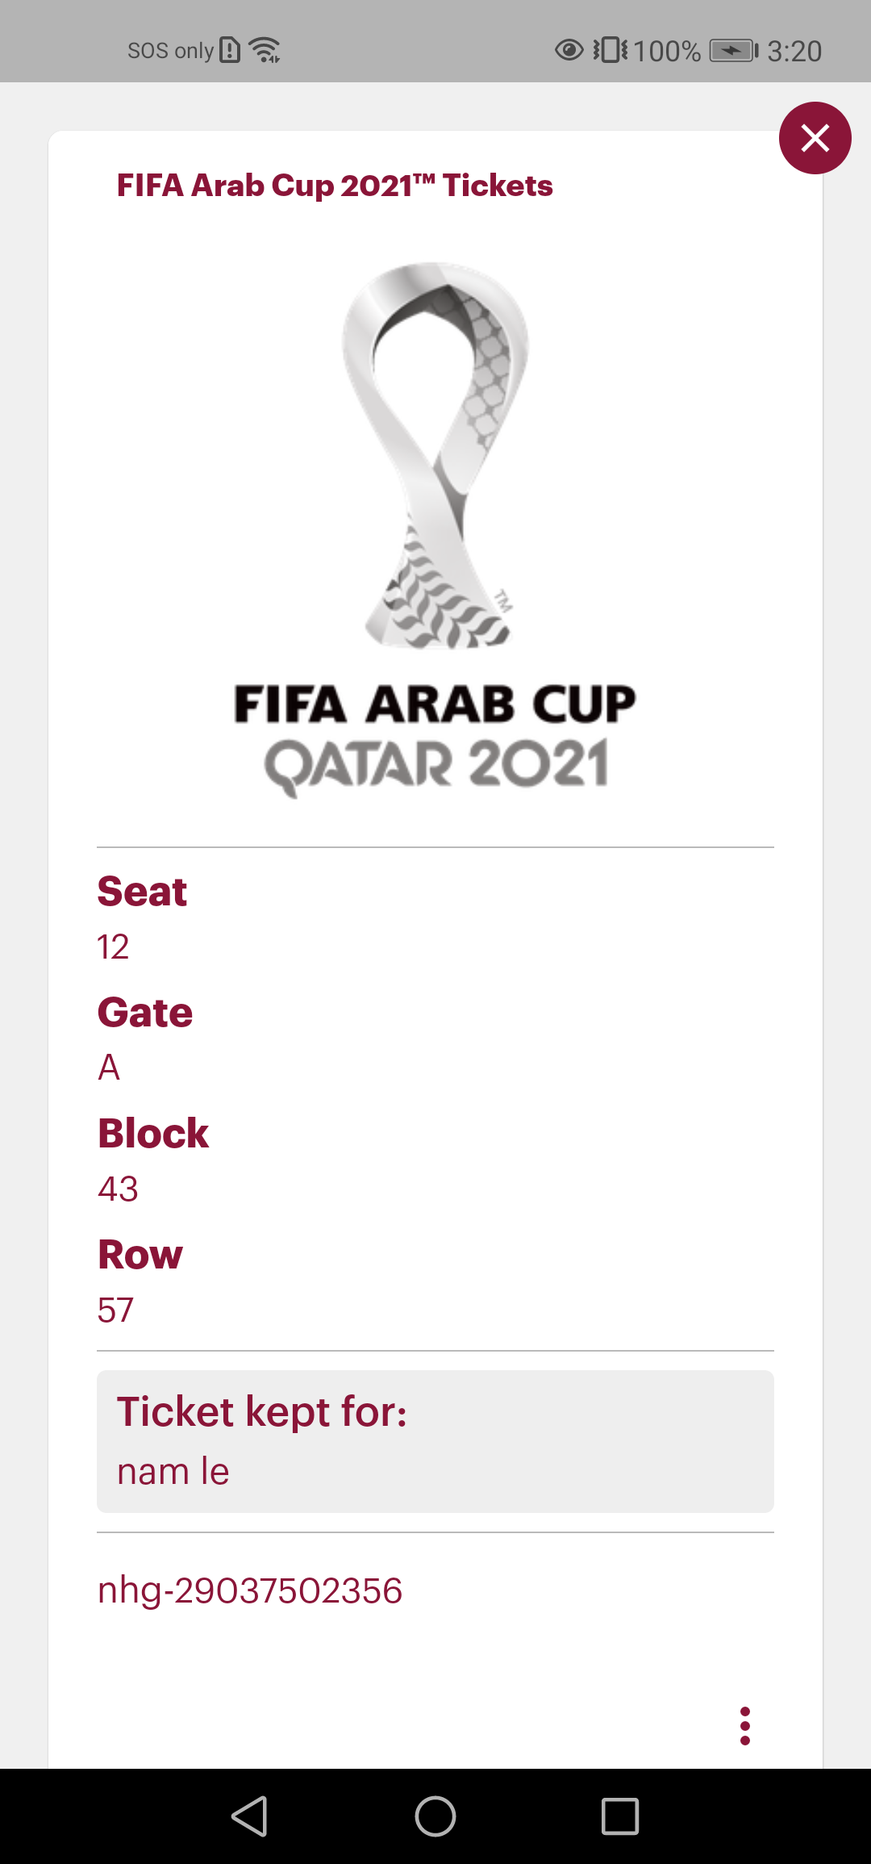Tap the Seat number 12 value
871x1864 pixels.
[x=113, y=947]
